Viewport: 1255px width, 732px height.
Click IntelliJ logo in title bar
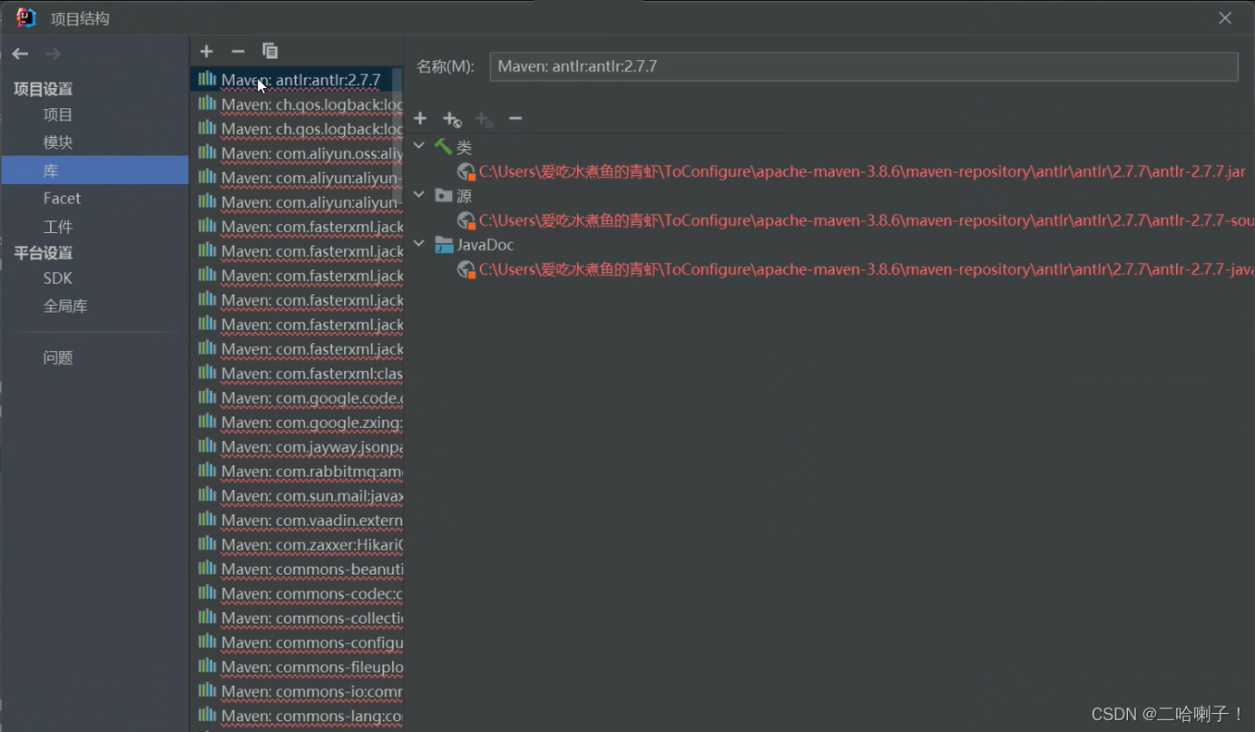click(25, 17)
